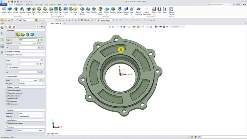247x139 pixels.
Task: Open the Feature Edges dropdown
Action: [x=106, y=20]
